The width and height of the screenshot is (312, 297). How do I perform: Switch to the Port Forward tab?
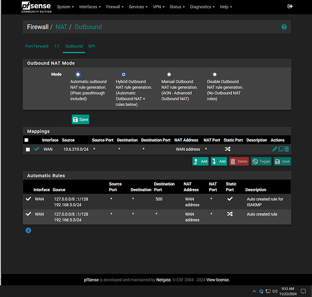click(x=37, y=46)
